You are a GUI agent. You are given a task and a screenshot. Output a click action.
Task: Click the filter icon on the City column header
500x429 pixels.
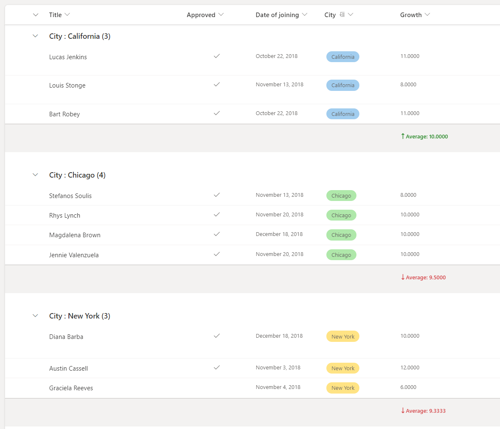click(343, 14)
